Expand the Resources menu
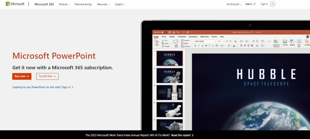310x139 pixels. pyautogui.click(x=104, y=4)
